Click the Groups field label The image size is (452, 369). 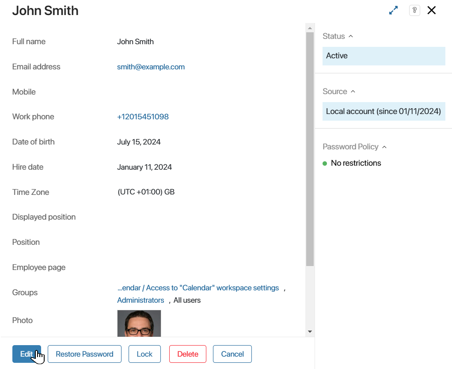pyautogui.click(x=25, y=293)
